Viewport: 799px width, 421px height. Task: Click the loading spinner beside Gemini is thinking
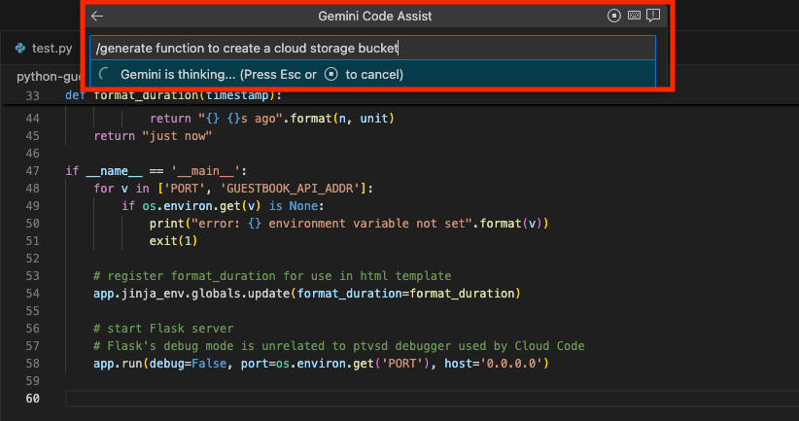click(104, 75)
